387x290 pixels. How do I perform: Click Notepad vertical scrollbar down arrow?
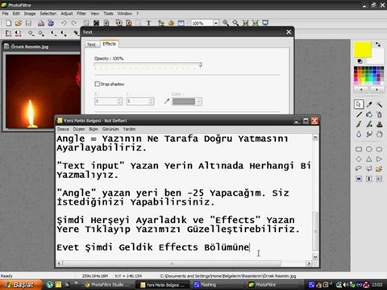(315, 257)
